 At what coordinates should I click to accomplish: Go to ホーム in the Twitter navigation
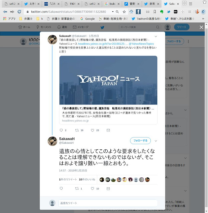coord(24,27)
